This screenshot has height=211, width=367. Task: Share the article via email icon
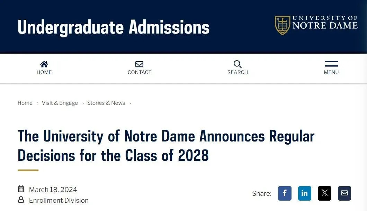coord(344,193)
